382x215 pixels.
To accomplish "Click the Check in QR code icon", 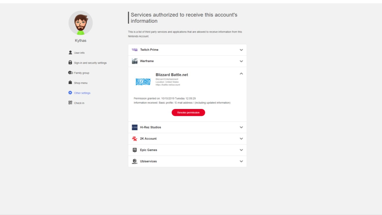I will point(70,103).
